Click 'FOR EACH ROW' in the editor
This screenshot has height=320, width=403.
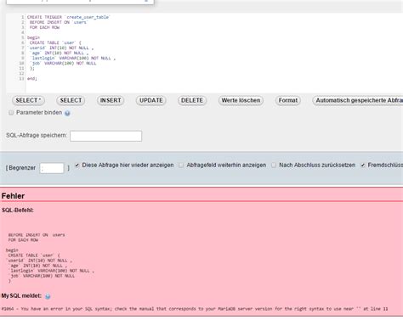coord(44,27)
